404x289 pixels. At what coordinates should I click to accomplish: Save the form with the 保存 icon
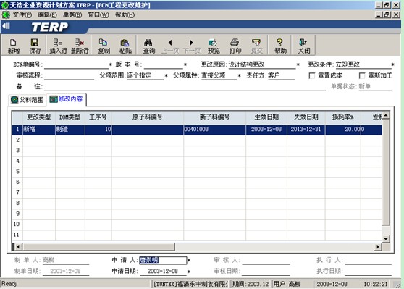(35, 46)
